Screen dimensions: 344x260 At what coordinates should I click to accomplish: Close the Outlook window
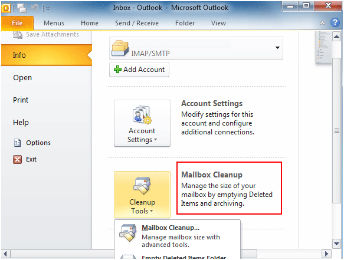[x=328, y=6]
